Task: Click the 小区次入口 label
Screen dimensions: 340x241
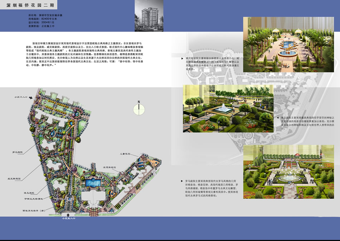Action: tap(21, 97)
